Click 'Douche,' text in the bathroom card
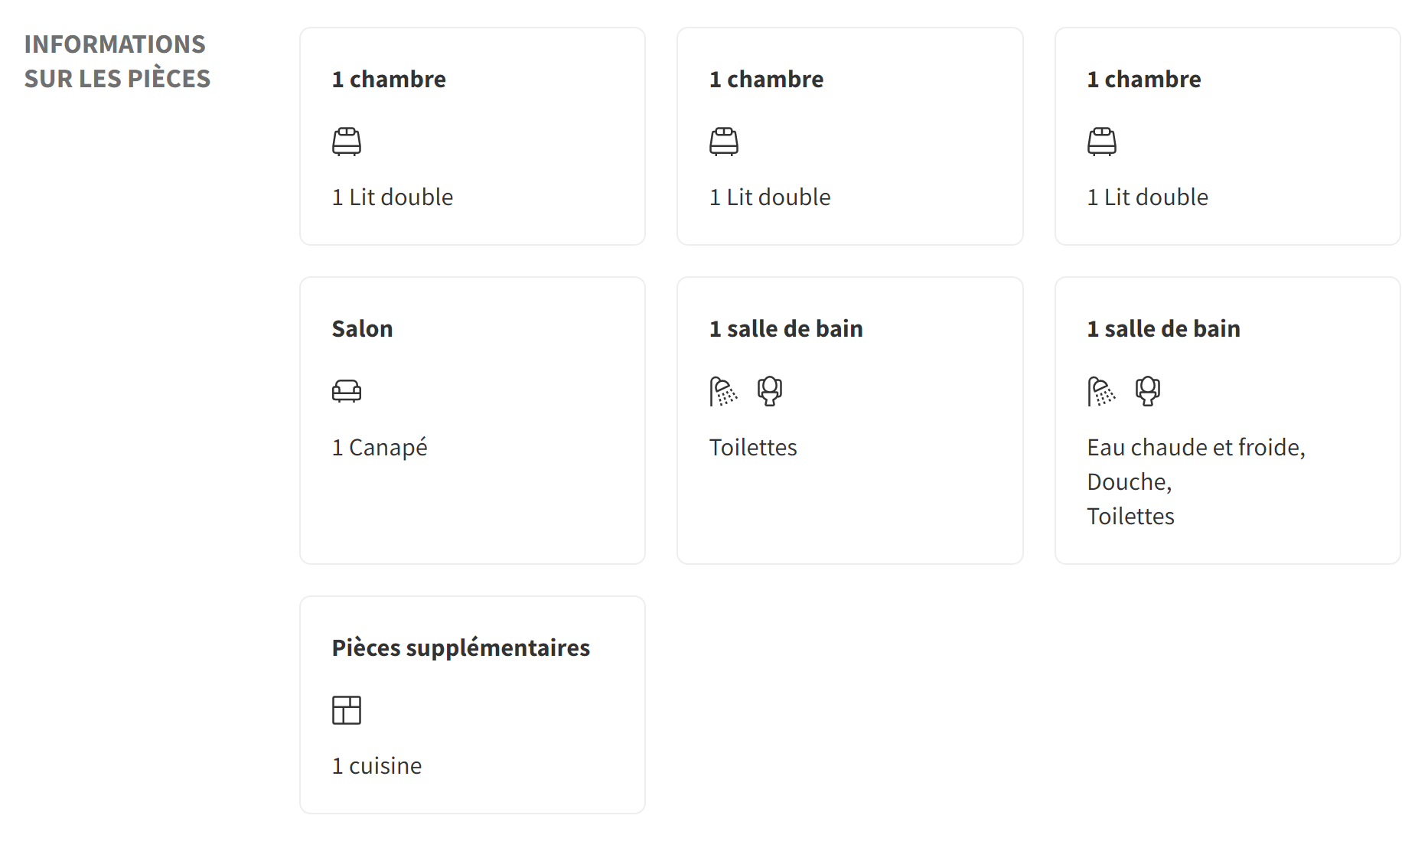The height and width of the screenshot is (848, 1428). point(1130,481)
